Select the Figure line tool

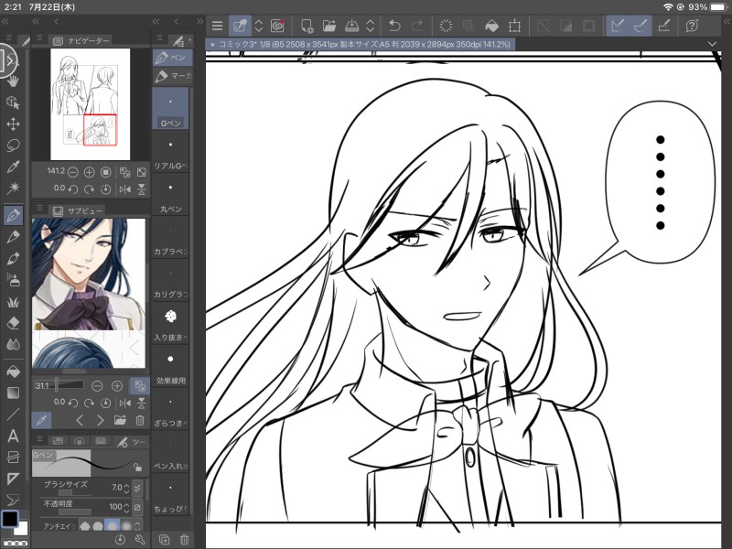13,414
